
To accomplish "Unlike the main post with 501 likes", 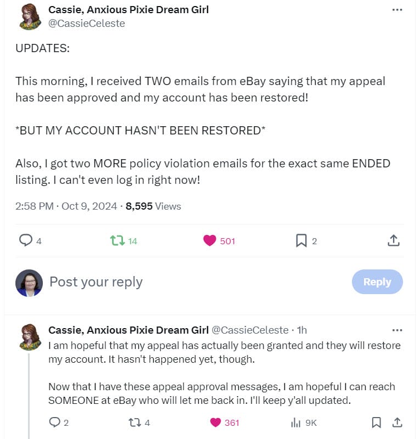I will 209,240.
